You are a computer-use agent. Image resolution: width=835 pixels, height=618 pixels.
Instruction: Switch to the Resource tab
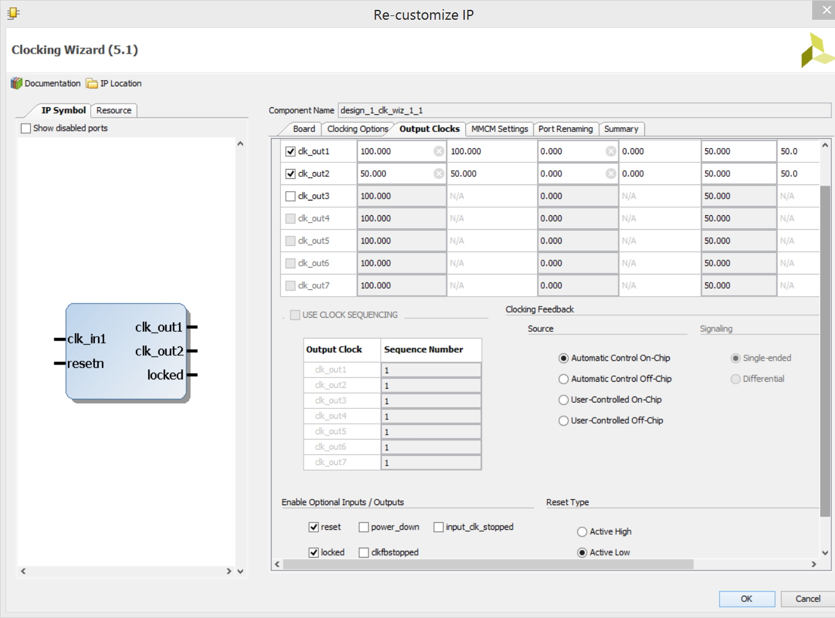114,110
